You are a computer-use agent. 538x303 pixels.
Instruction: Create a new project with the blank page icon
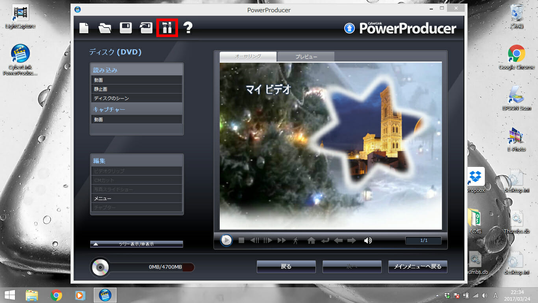[x=84, y=28]
